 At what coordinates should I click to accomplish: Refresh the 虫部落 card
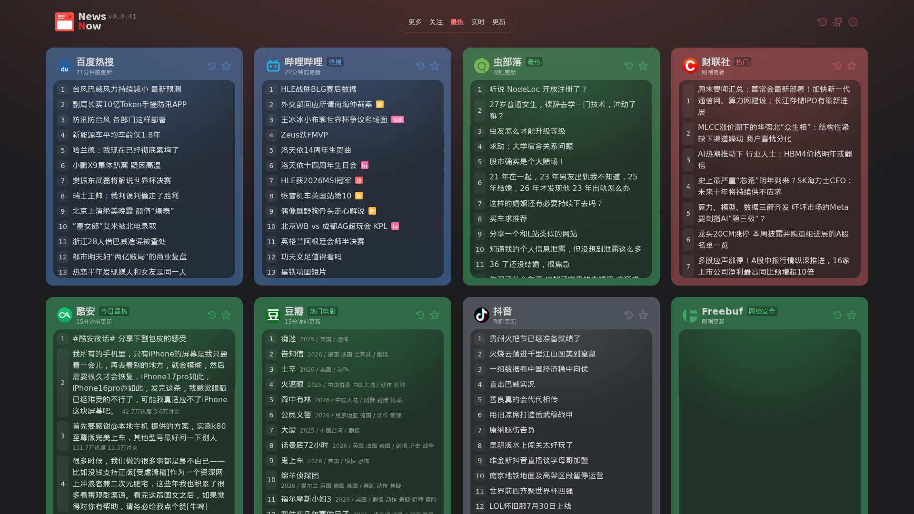point(629,66)
